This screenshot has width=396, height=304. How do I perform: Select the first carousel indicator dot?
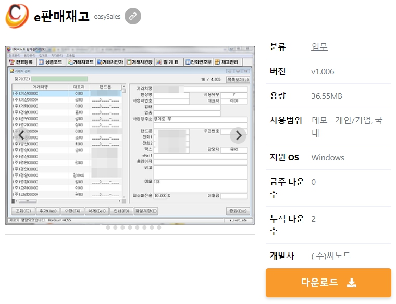click(108, 227)
